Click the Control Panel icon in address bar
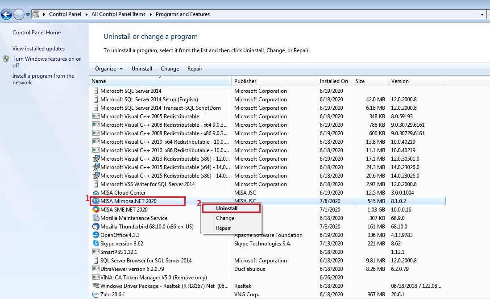 [x=36, y=14]
